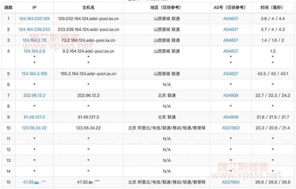Open AS37963 link in hop 15 row
Screen dimensions: 296x189
(x=230, y=182)
